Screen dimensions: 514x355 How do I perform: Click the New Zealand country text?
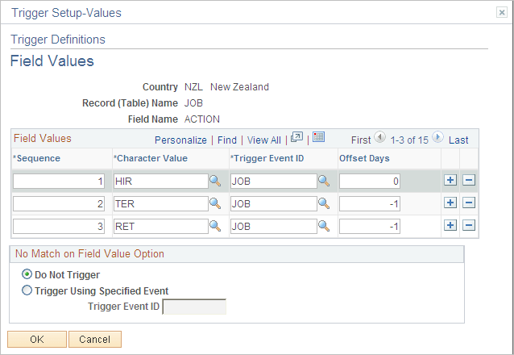click(x=239, y=87)
